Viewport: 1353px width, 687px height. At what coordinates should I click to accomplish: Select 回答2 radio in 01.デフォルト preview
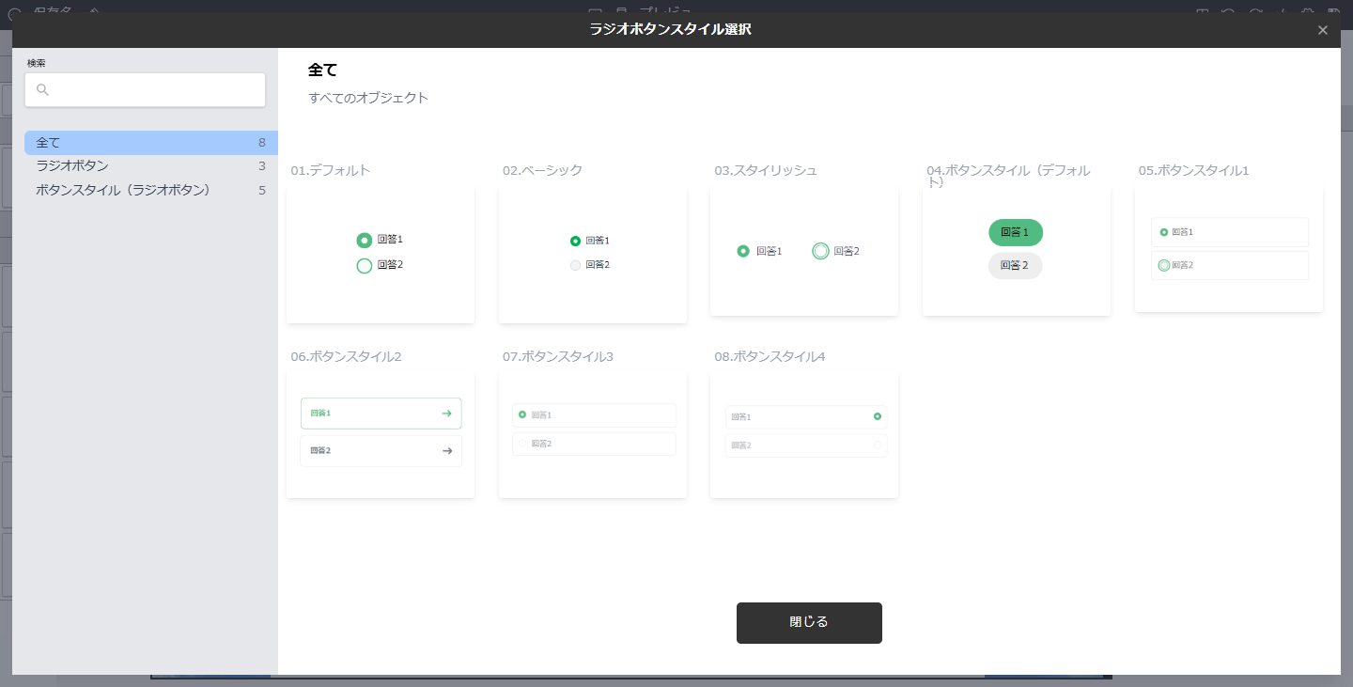(365, 266)
